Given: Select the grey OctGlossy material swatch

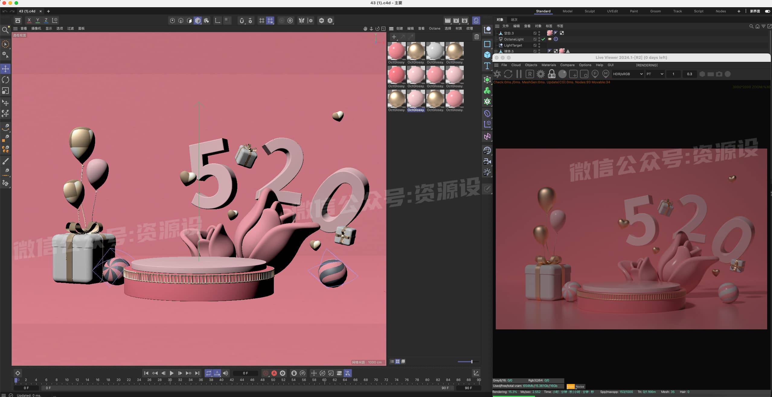Looking at the screenshot, I should pos(435,51).
